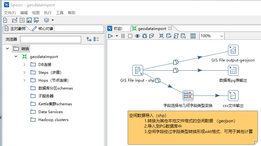Screen dimensions: 261x146
Task: Click the hop arrow into csv文件输出
Action: [217, 96]
